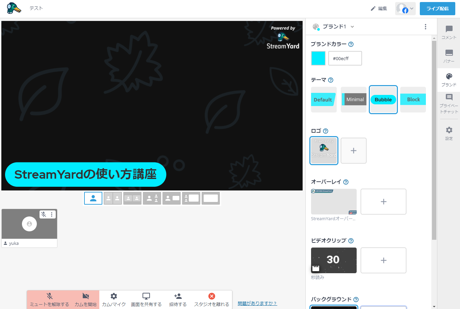Click 招待する invite button
Image resolution: width=460 pixels, height=309 pixels.
178,300
